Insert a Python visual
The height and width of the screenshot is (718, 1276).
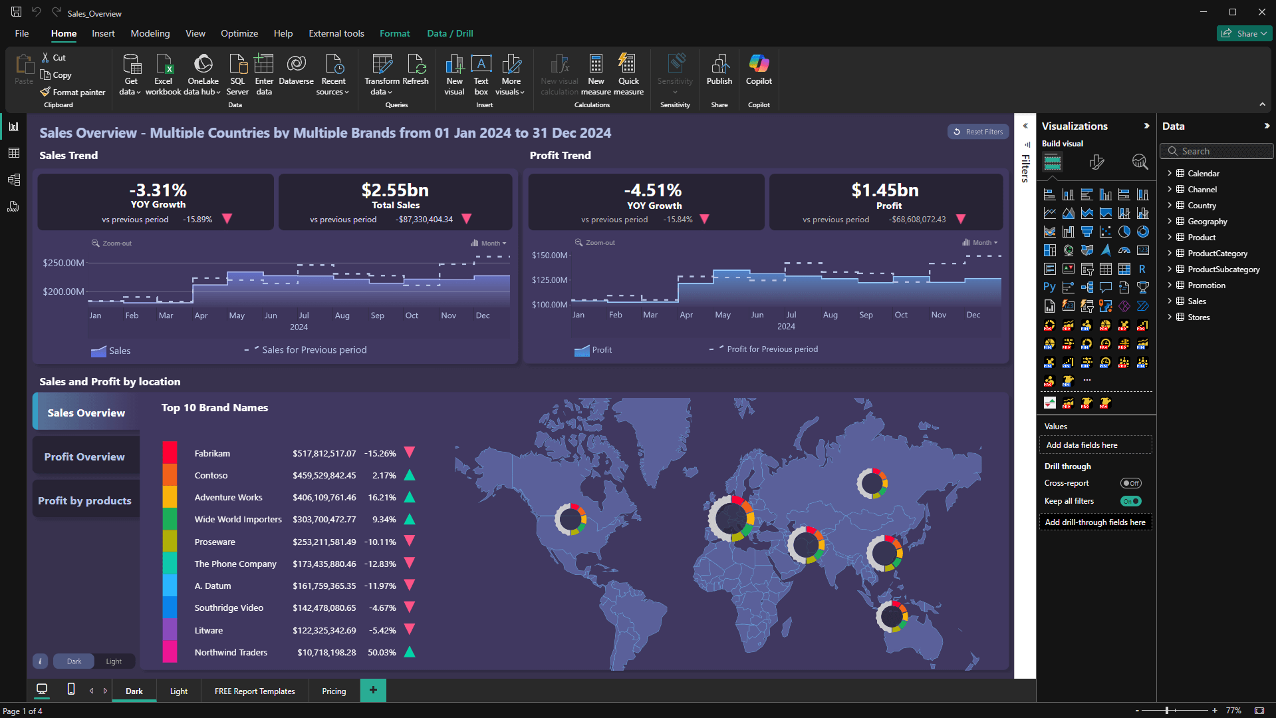click(1049, 287)
